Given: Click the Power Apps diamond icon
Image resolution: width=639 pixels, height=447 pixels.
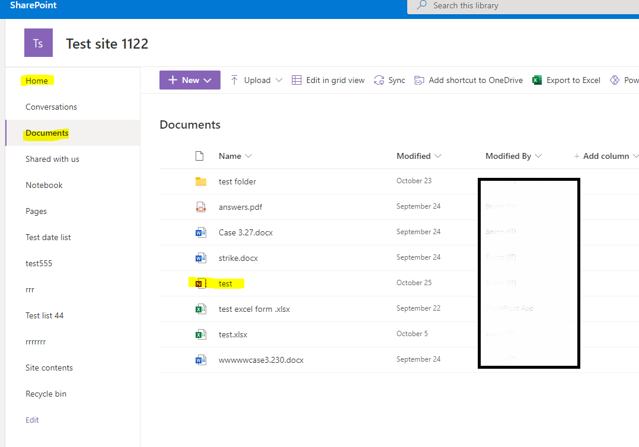Looking at the screenshot, I should 615,80.
